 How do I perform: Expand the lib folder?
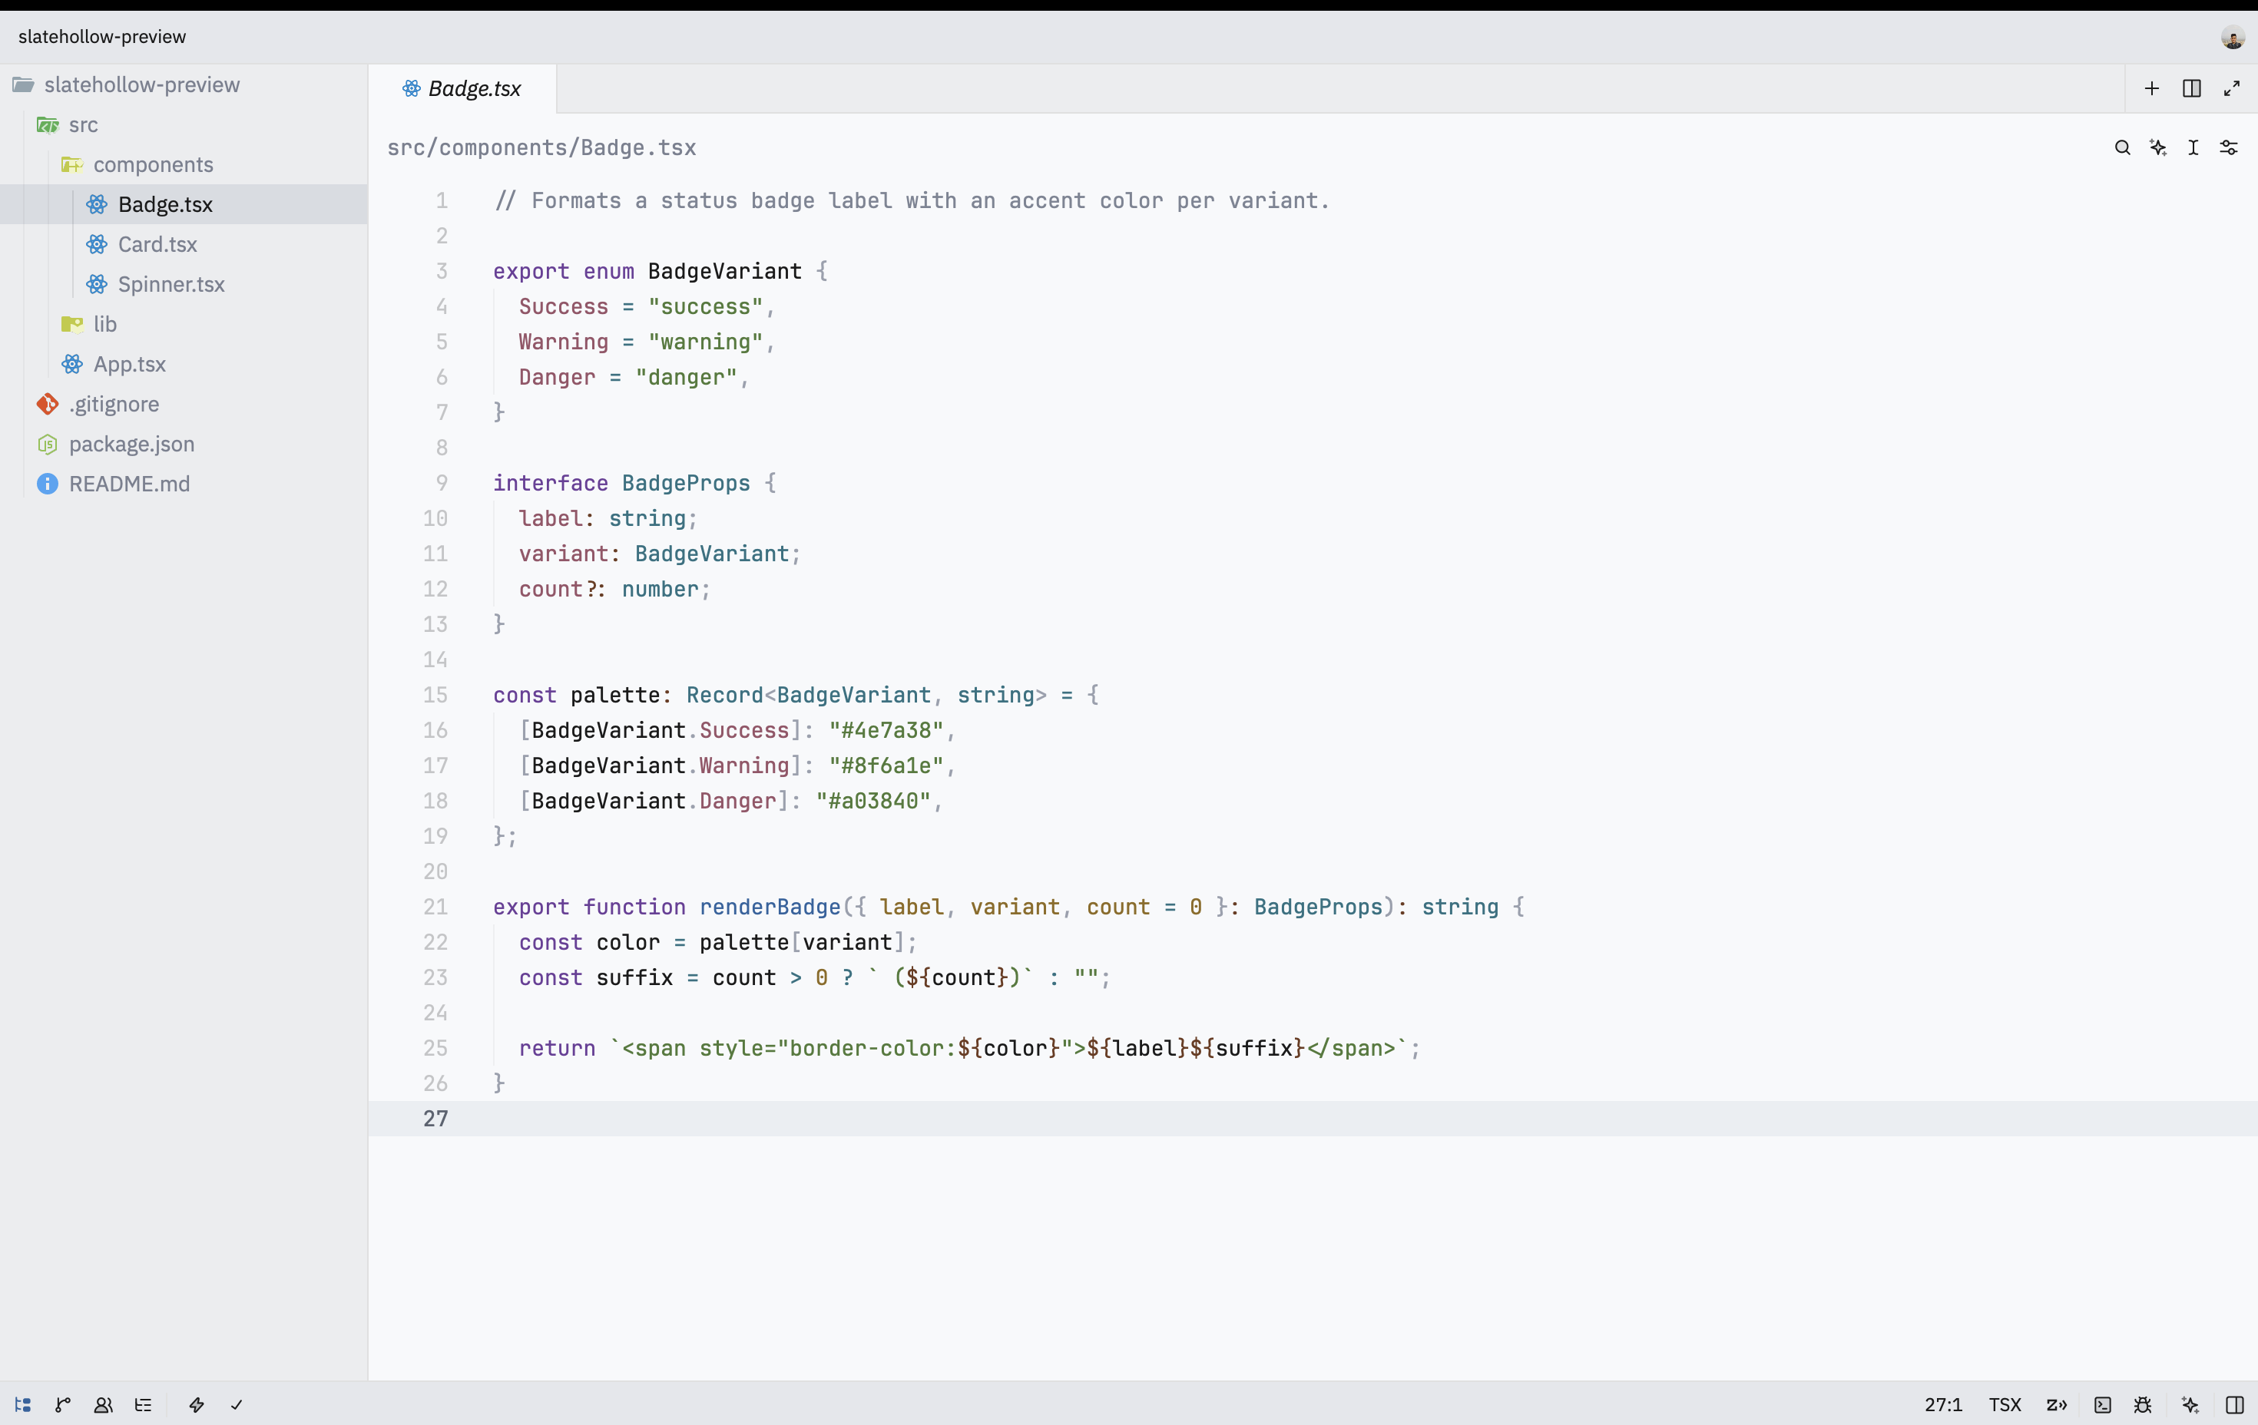[x=184, y=323]
